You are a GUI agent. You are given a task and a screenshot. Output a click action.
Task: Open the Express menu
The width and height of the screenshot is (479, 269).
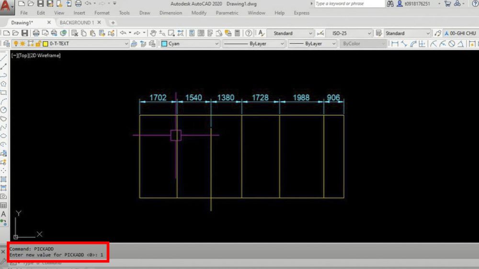[x=301, y=13]
